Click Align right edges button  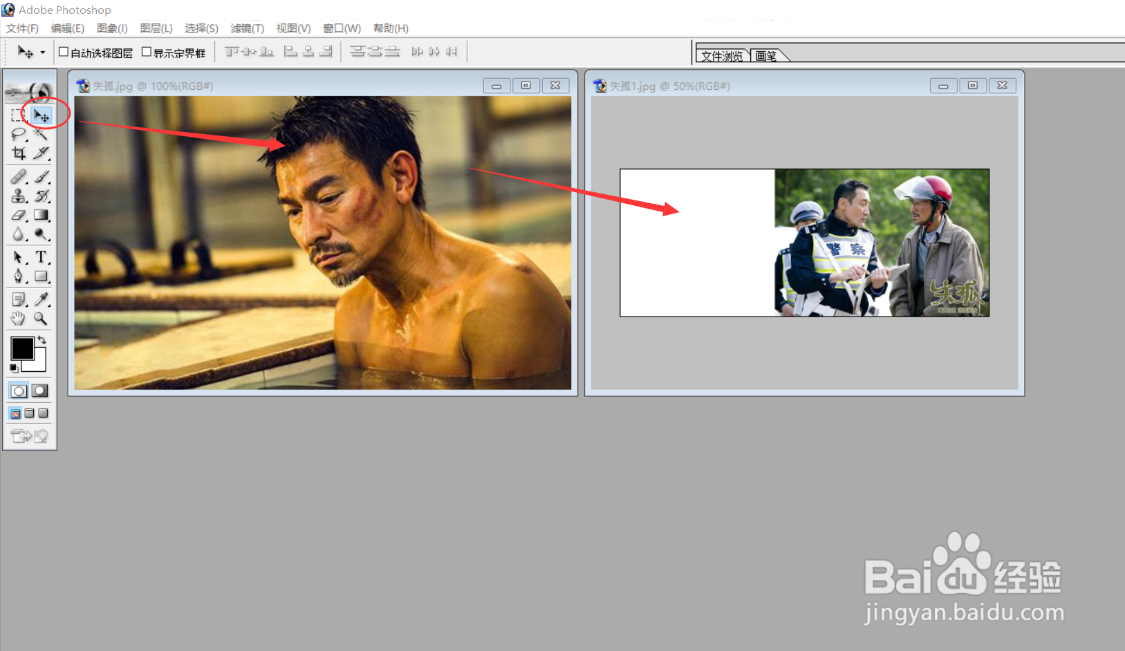pos(326,52)
